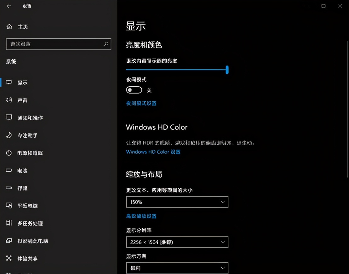This screenshot has width=349, height=274.
Task: Go to 主页 (Home) menu item
Action: coord(21,27)
